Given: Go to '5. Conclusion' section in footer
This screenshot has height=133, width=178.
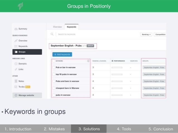Looking at the screenshot, I should coord(161,129).
